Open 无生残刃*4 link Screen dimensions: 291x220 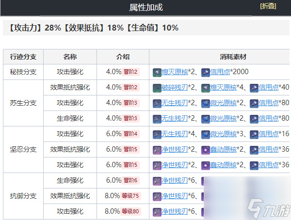175,134
